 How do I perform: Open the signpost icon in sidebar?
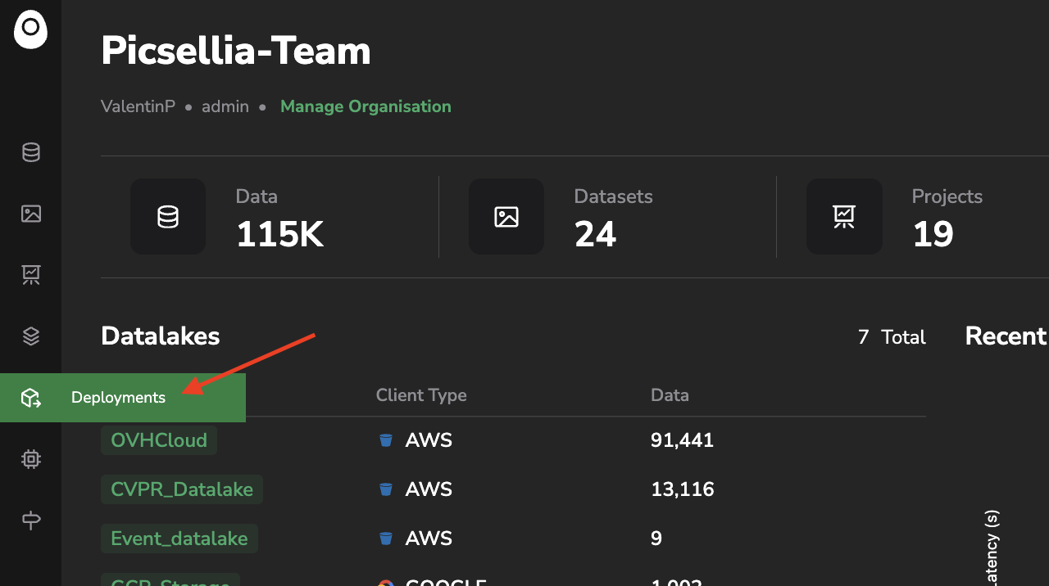pos(31,521)
